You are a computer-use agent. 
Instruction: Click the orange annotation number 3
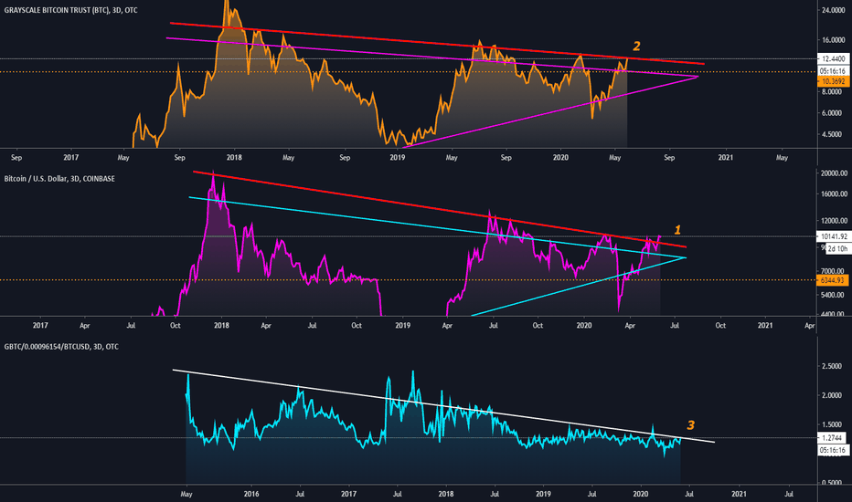690,425
